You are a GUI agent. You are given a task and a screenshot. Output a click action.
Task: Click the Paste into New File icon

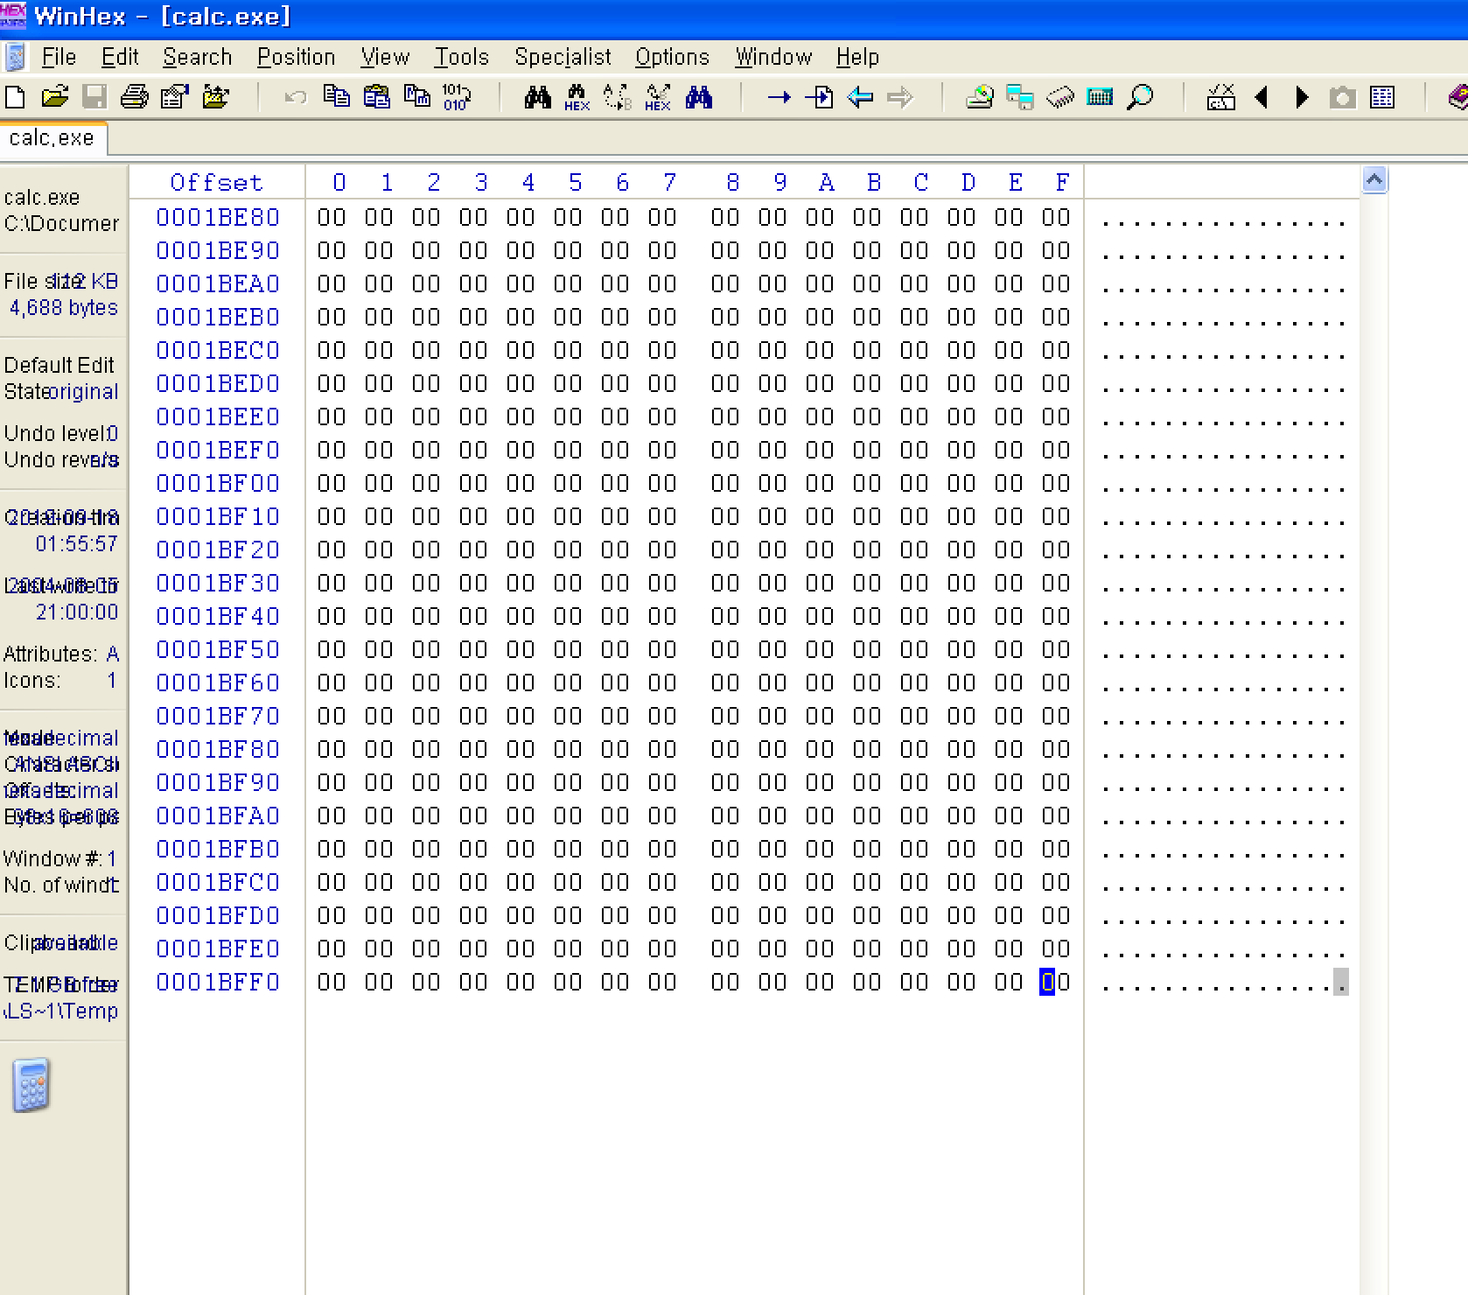(x=416, y=96)
